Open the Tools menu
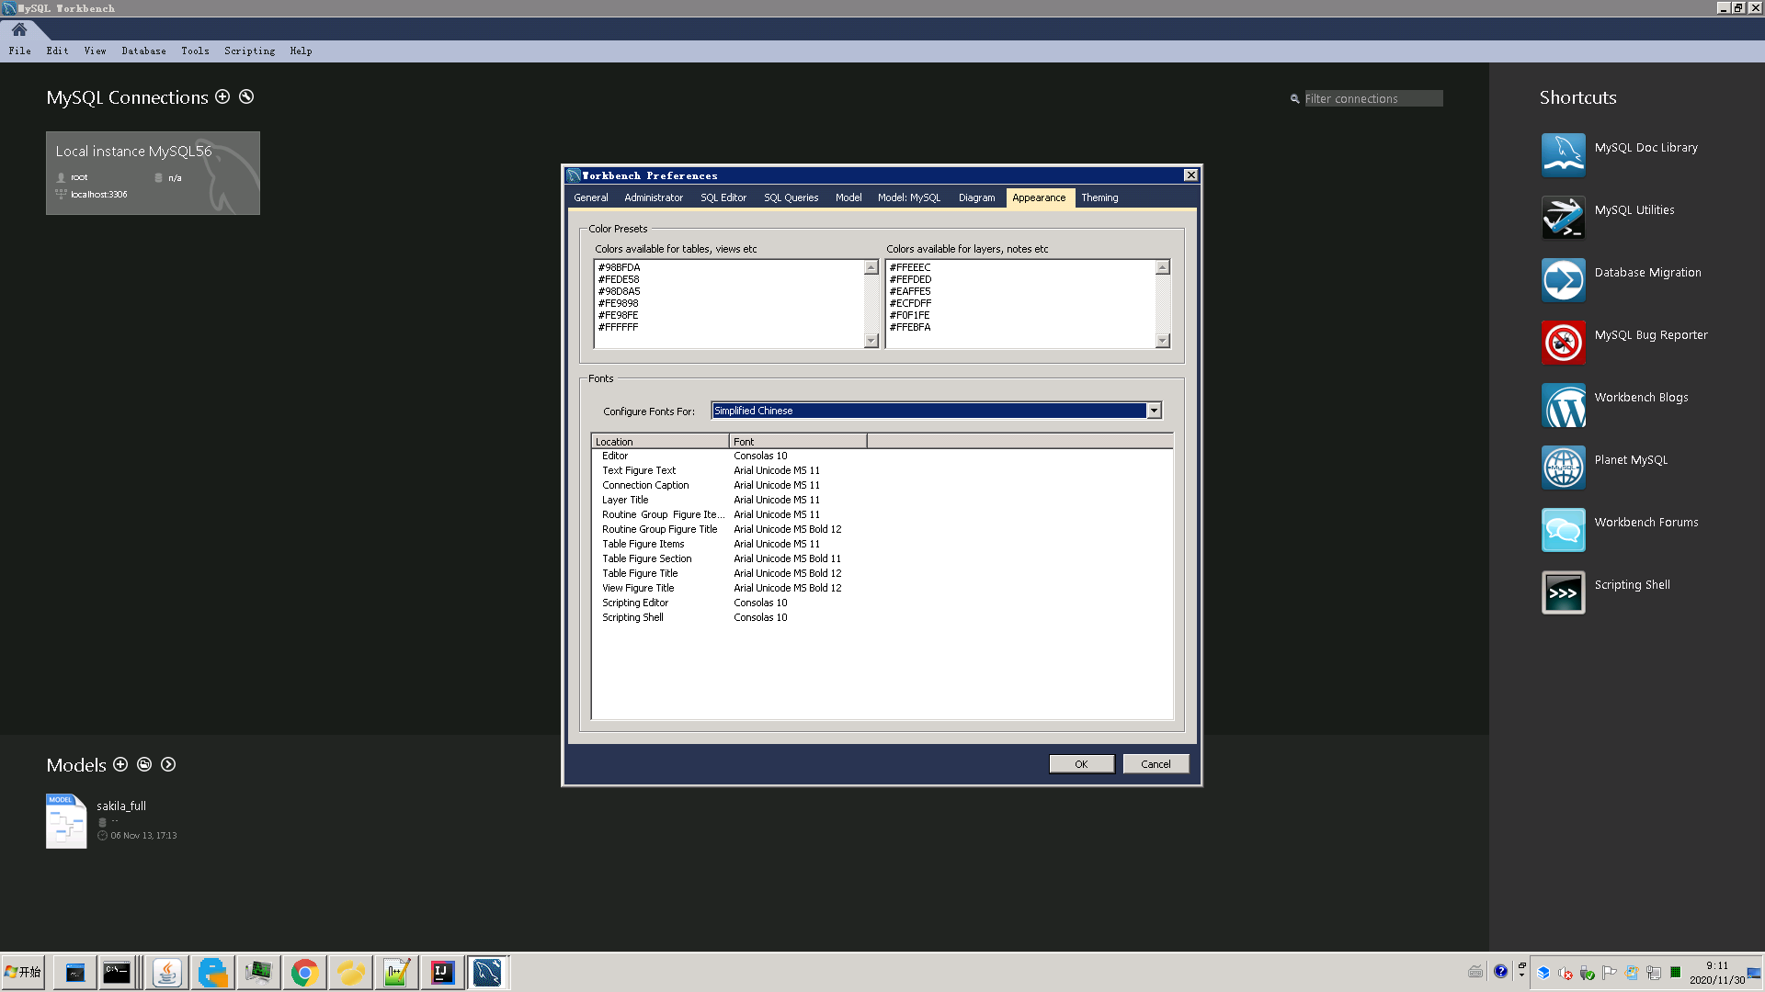 [195, 51]
